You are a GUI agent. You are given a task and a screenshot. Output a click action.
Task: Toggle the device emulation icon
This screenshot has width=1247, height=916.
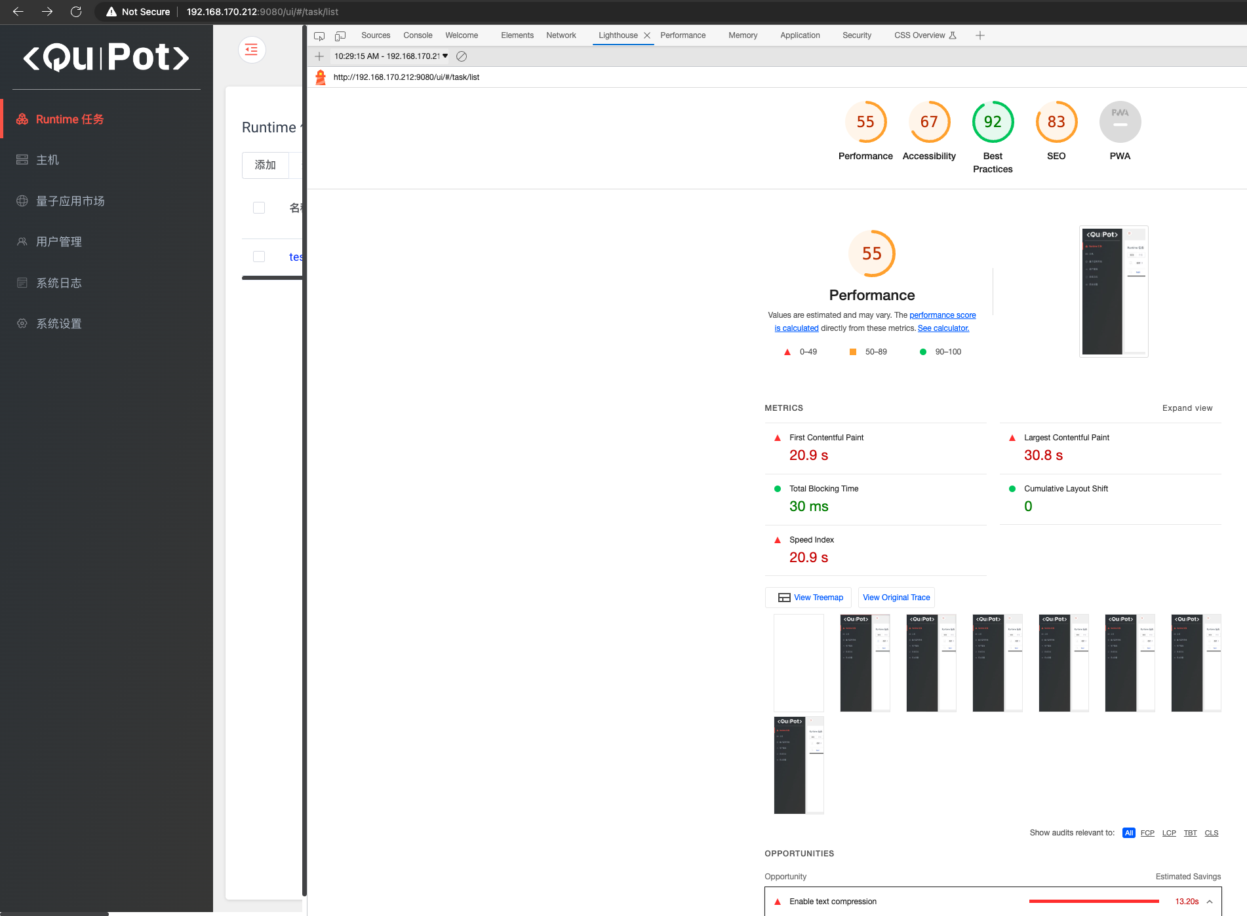pos(340,36)
